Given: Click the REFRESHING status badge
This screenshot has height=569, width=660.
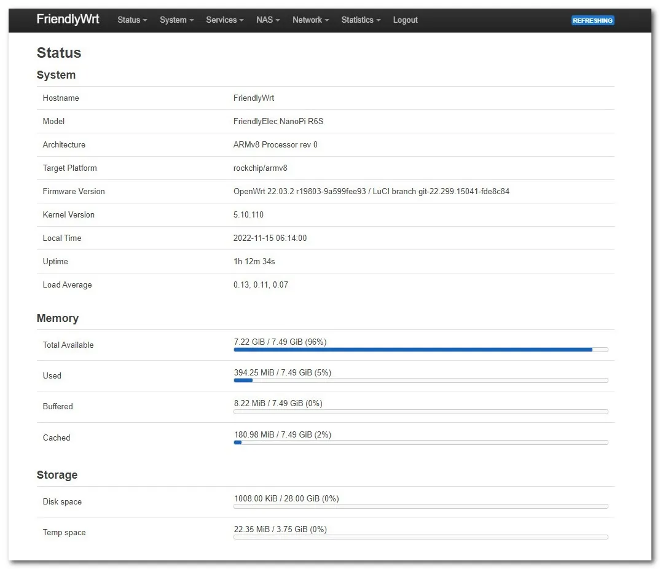Looking at the screenshot, I should pos(592,20).
